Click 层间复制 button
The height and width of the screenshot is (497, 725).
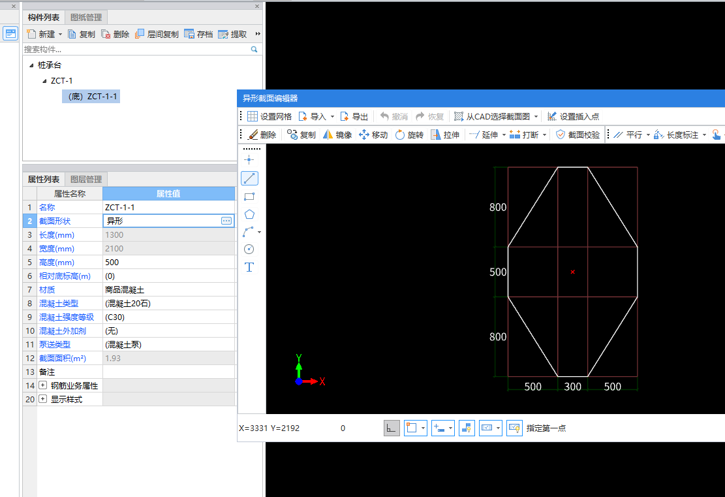coord(157,34)
